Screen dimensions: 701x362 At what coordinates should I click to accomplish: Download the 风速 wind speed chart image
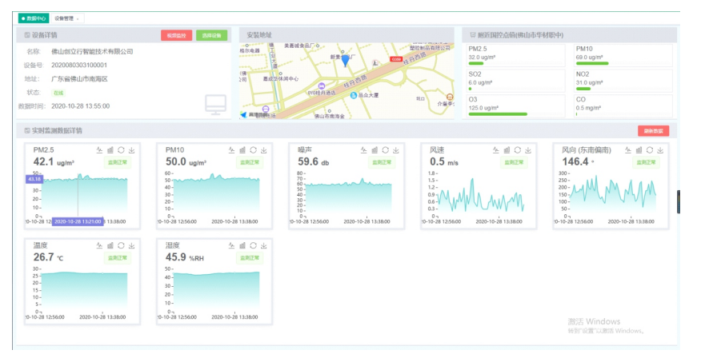(x=528, y=149)
